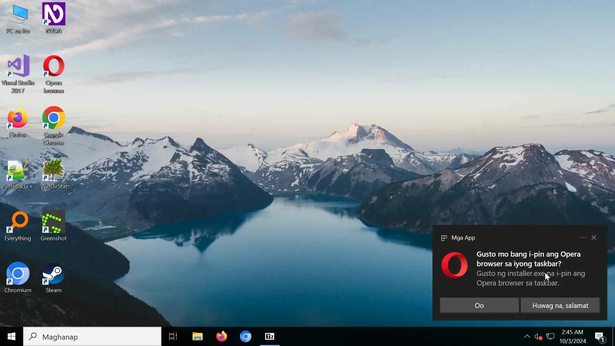
Task: Select the NVDA desktop shortcut
Action: tap(53, 14)
